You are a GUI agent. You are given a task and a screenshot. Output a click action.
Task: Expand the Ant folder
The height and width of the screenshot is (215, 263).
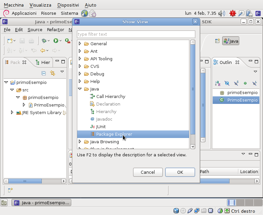click(x=80, y=51)
